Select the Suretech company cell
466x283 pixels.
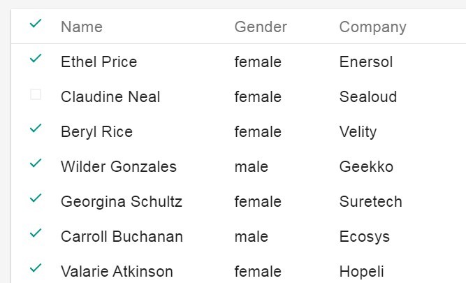370,202
